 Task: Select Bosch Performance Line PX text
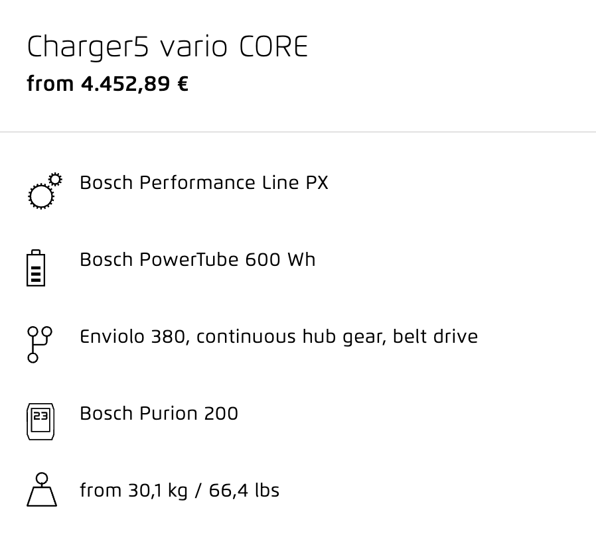click(x=204, y=182)
